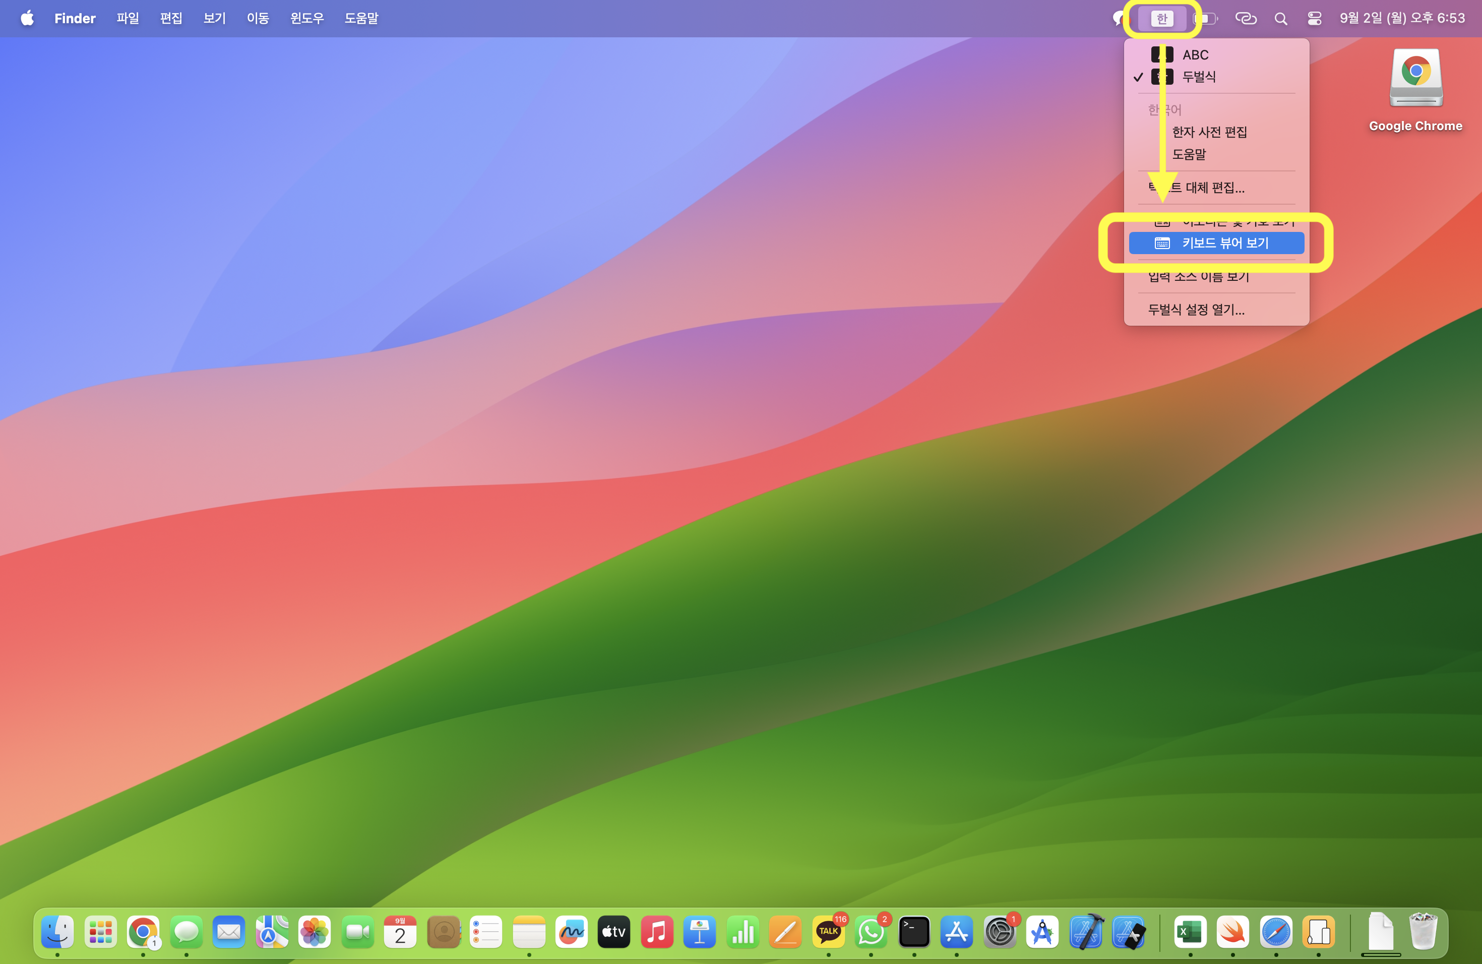Screen dimensions: 1482x964
Task: Launch Terminal from the Dock
Action: pyautogui.click(x=913, y=932)
